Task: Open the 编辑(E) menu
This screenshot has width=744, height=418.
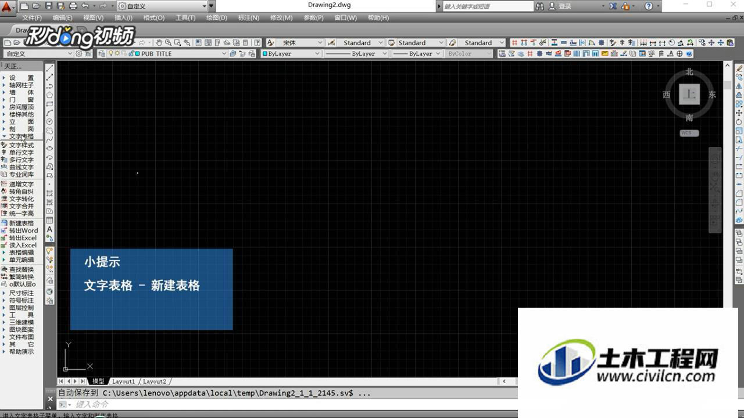Action: 62,18
